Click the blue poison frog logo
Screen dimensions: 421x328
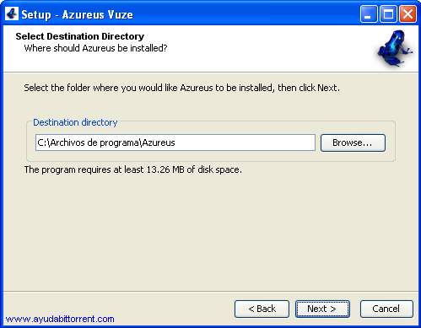[395, 48]
